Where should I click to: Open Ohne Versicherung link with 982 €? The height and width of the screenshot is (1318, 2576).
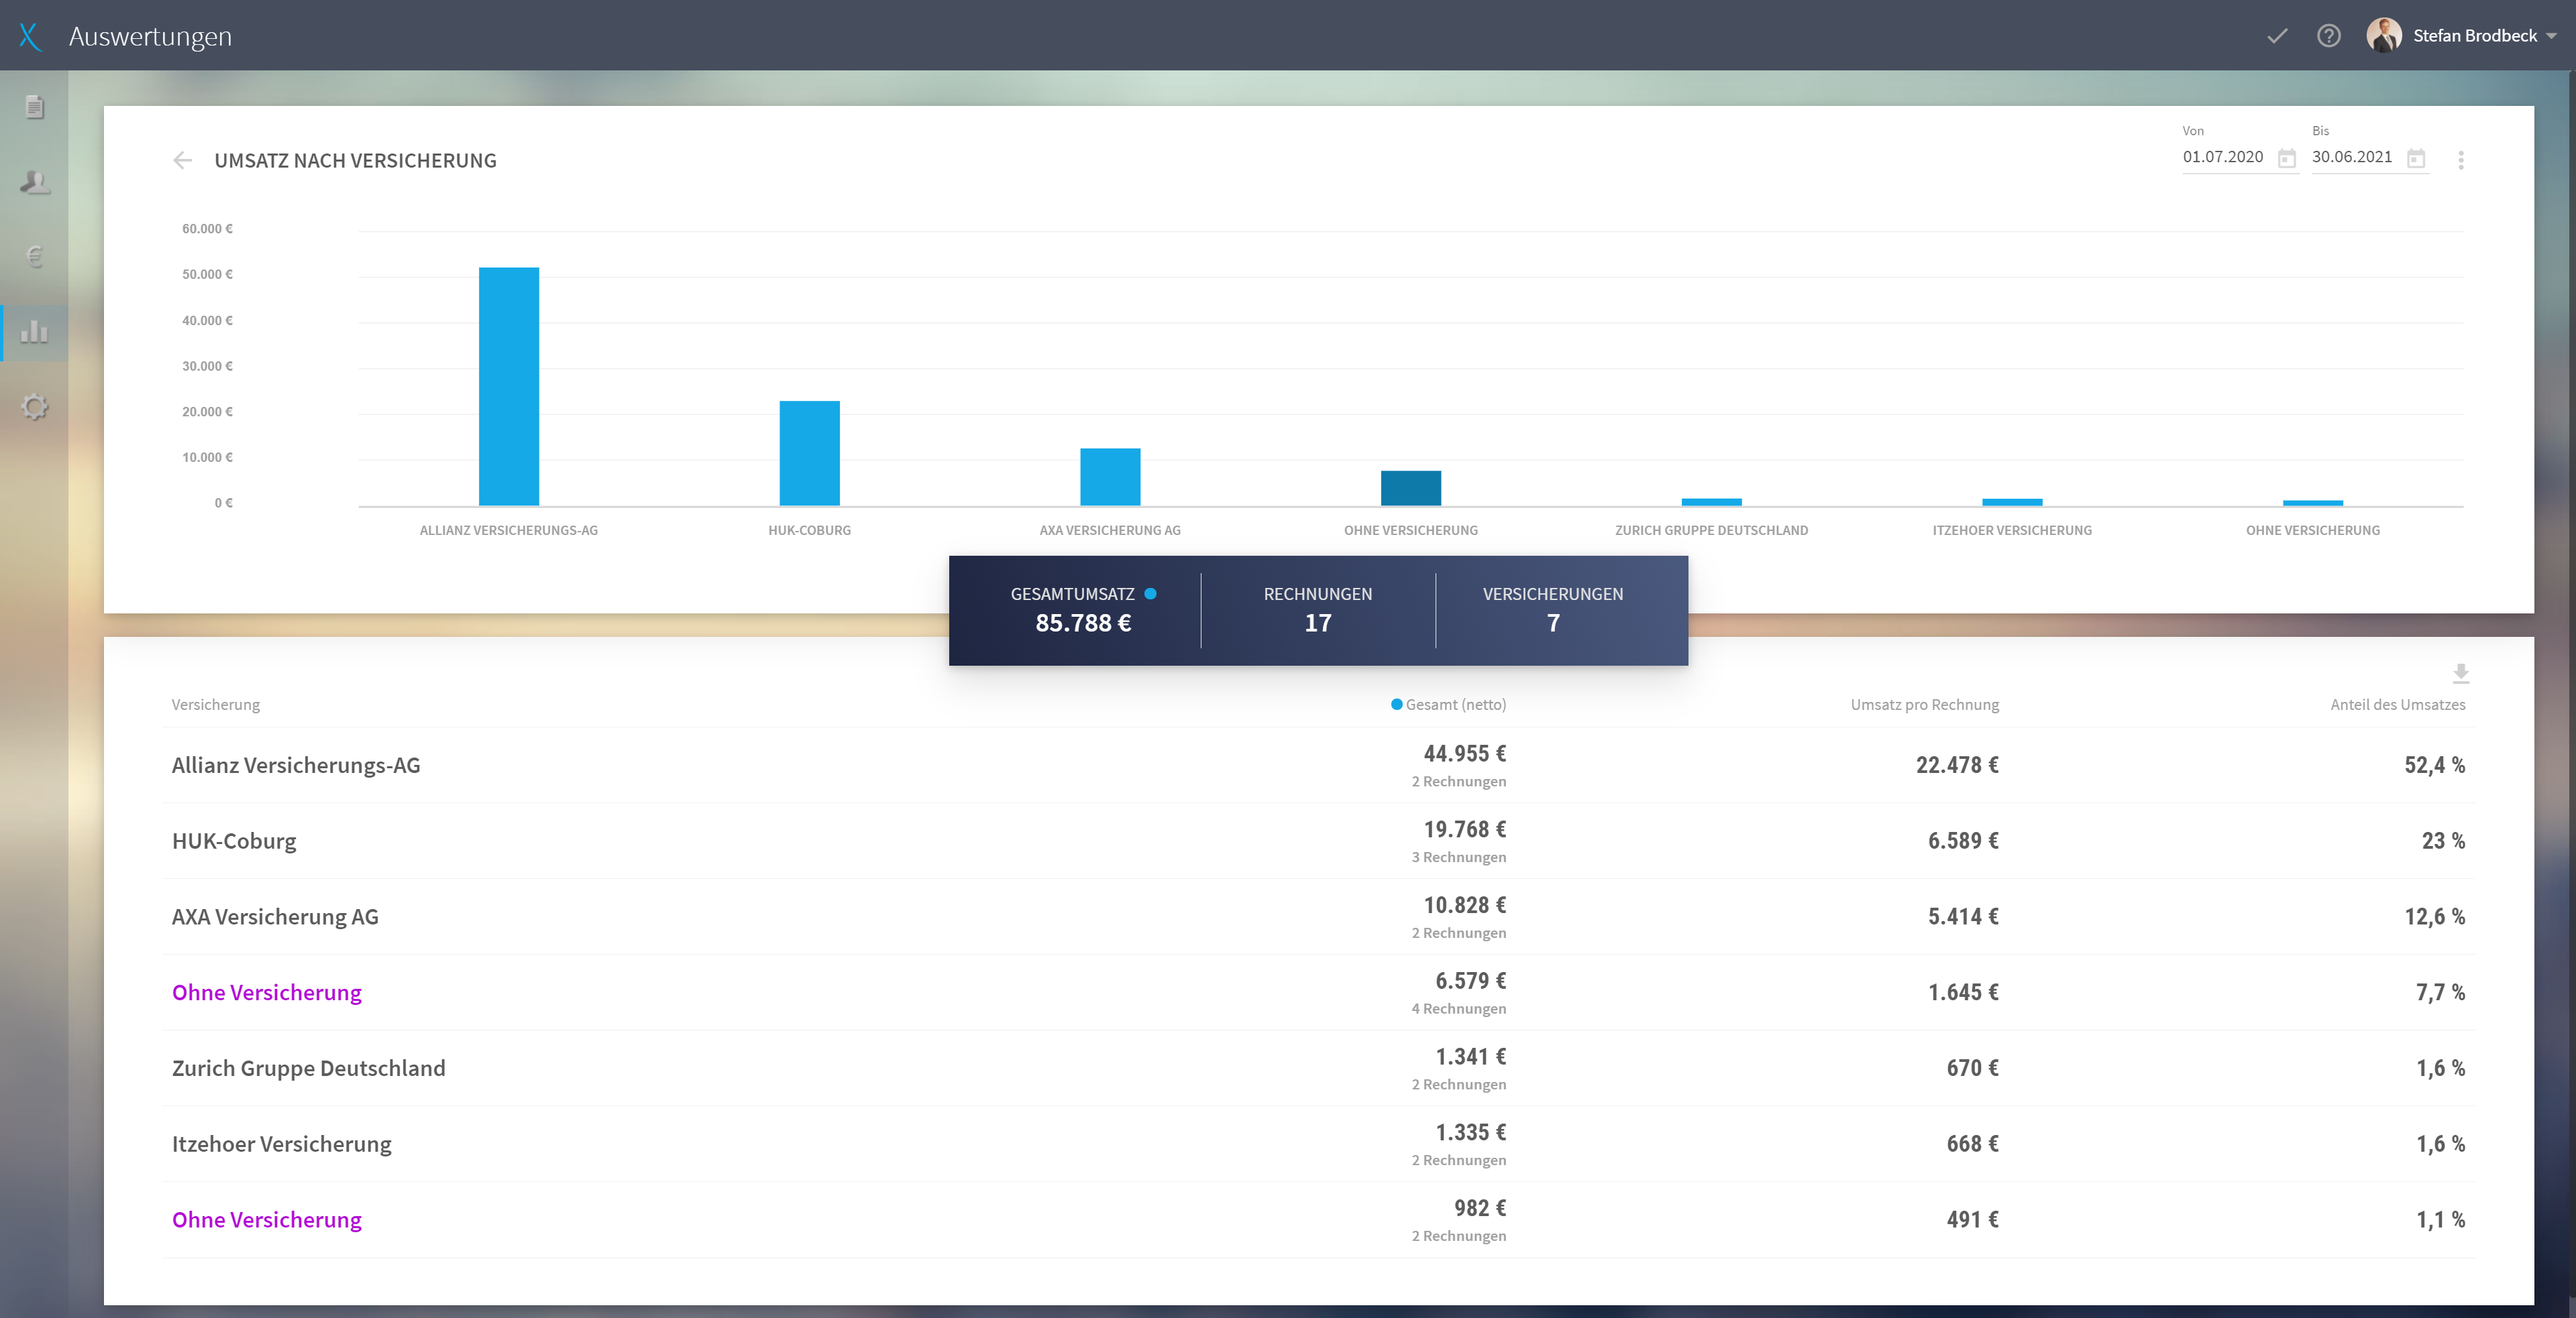coord(266,1220)
